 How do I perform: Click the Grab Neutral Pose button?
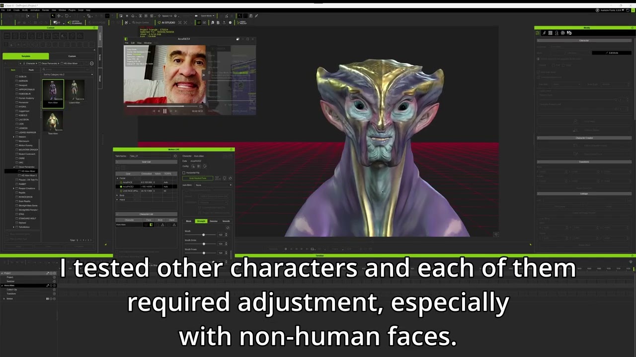(x=198, y=178)
